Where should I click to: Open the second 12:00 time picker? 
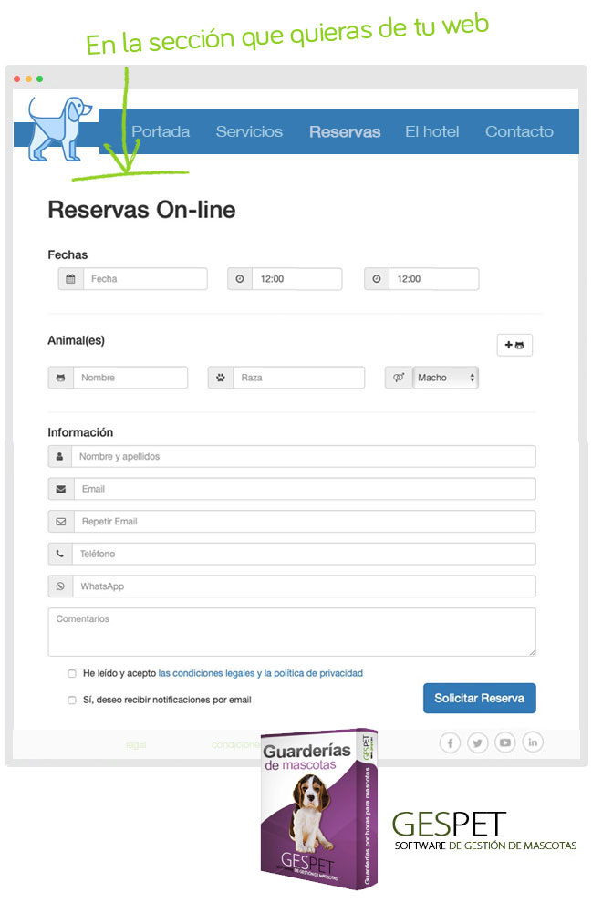click(x=432, y=279)
